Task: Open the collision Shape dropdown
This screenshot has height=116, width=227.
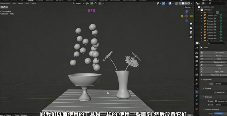Action: point(221,101)
